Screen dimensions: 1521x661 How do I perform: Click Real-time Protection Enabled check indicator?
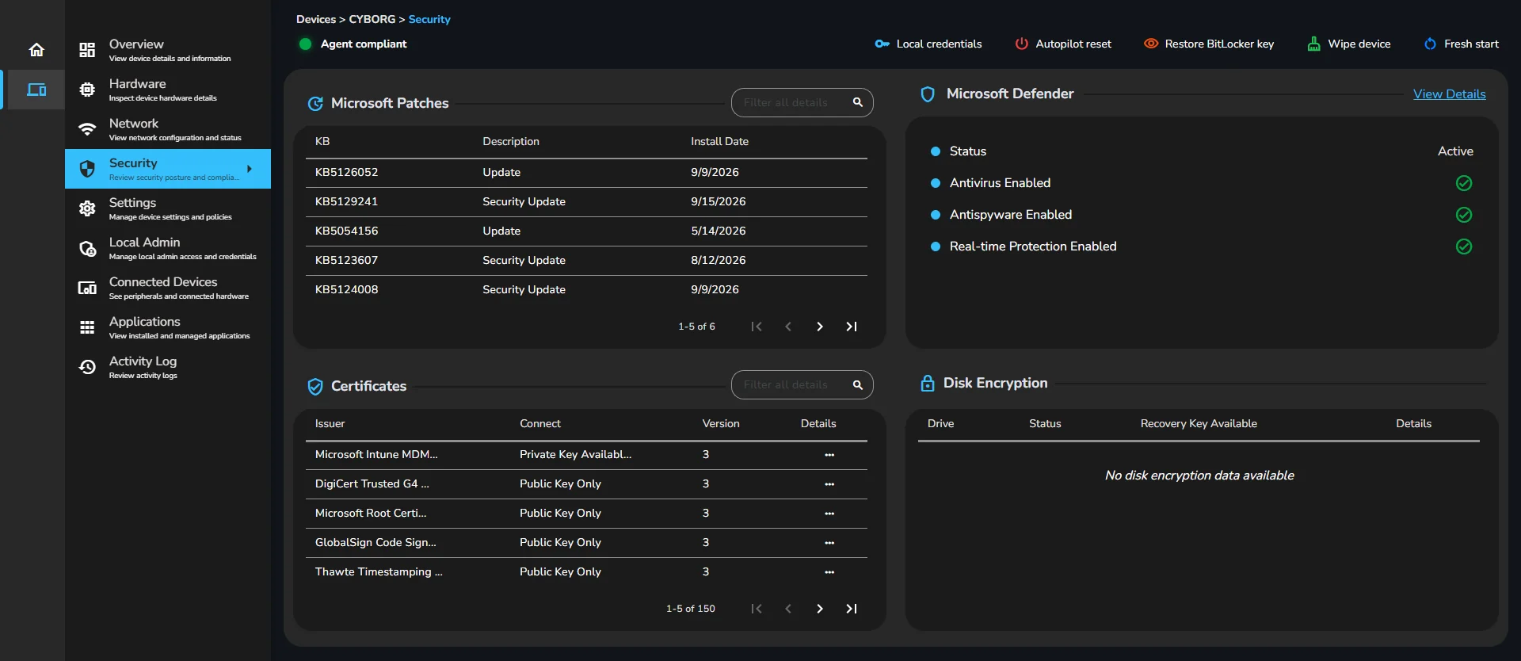[x=1464, y=246]
